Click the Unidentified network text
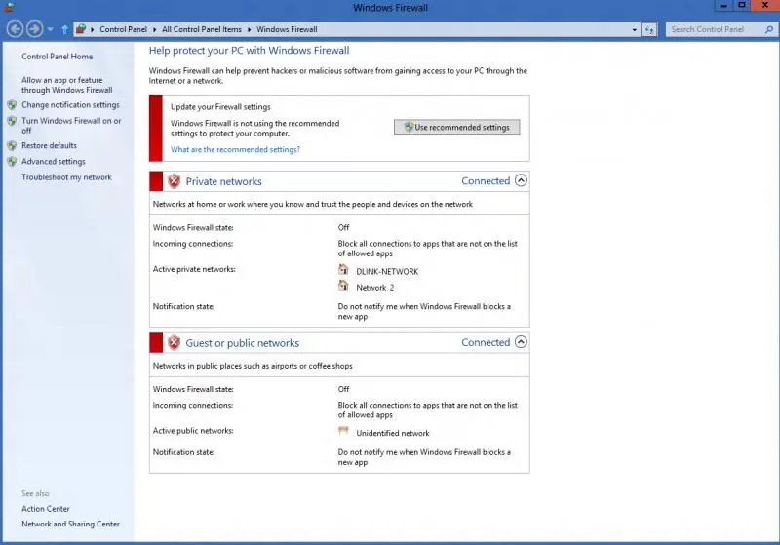 tap(393, 433)
